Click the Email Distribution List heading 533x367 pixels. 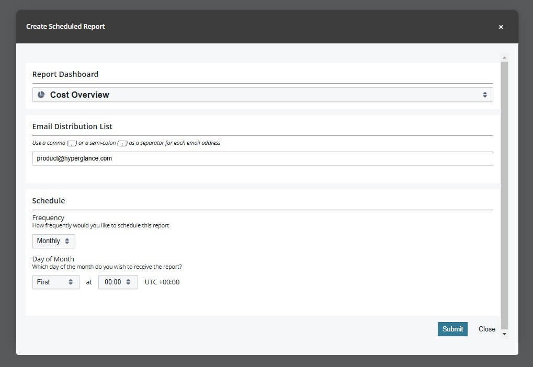pyautogui.click(x=72, y=126)
